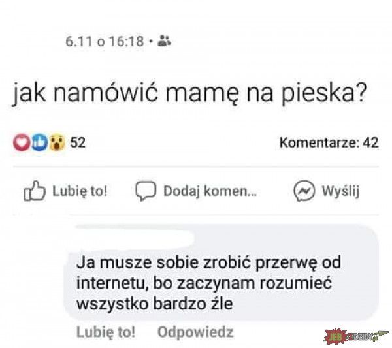Reply to comment with Odpowiedz
The height and width of the screenshot is (348, 392).
point(195,332)
